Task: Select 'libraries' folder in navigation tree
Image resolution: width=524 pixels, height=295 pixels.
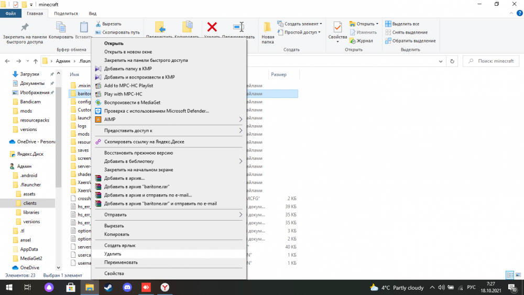Action: [31, 213]
